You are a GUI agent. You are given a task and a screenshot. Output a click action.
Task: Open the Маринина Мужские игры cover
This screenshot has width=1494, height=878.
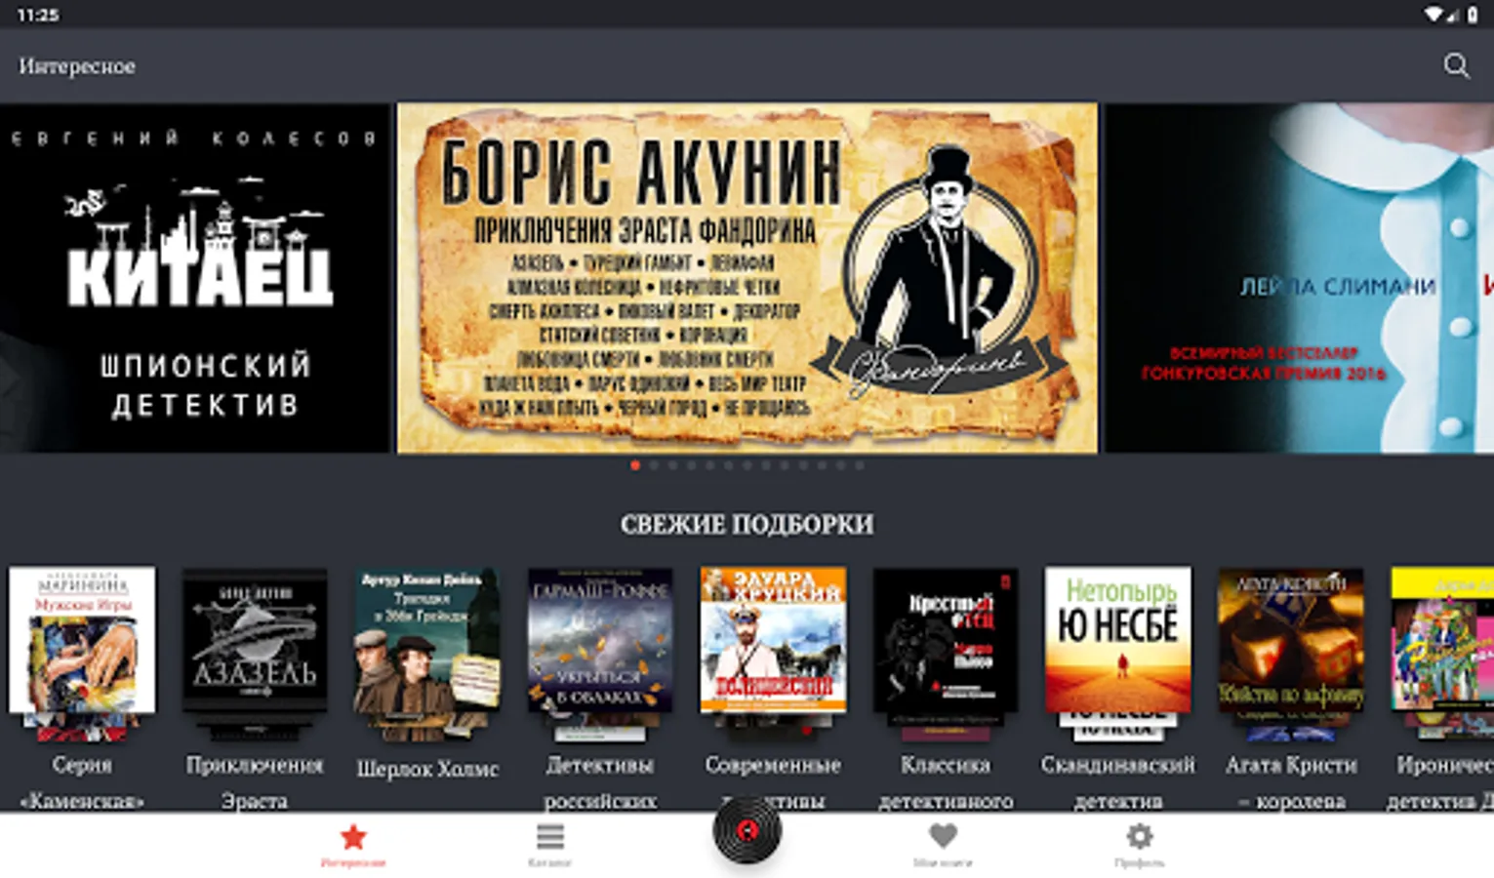pyautogui.click(x=82, y=640)
